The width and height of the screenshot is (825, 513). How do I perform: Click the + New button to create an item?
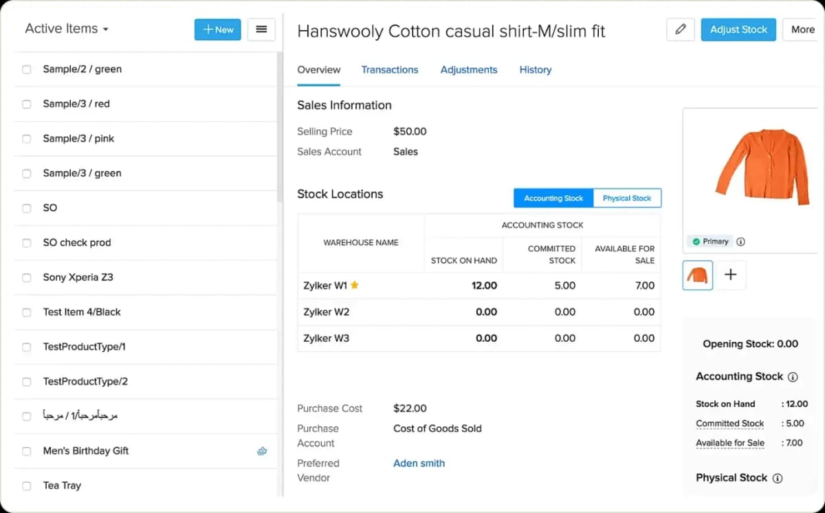tap(217, 29)
